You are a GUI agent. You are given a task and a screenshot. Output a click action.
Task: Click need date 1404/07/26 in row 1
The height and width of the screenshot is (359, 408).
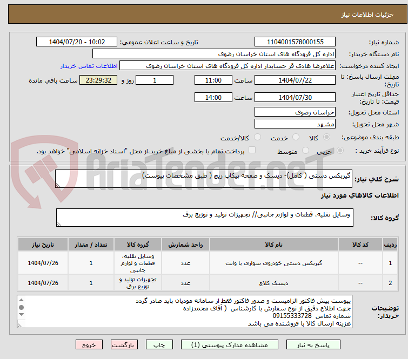43,263
